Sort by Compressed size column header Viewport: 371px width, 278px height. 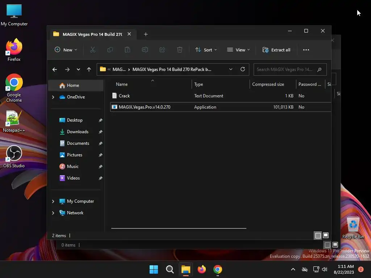(272, 84)
